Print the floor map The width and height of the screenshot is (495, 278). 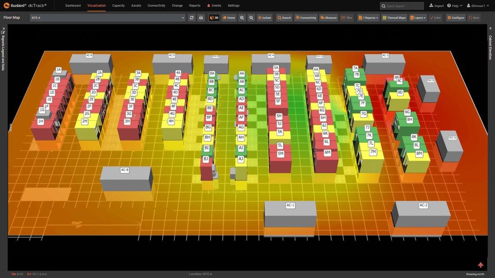200,17
